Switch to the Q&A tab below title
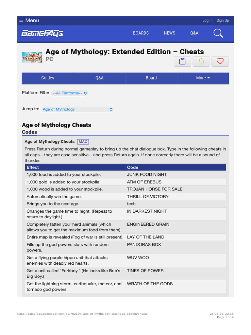 click(x=99, y=78)
